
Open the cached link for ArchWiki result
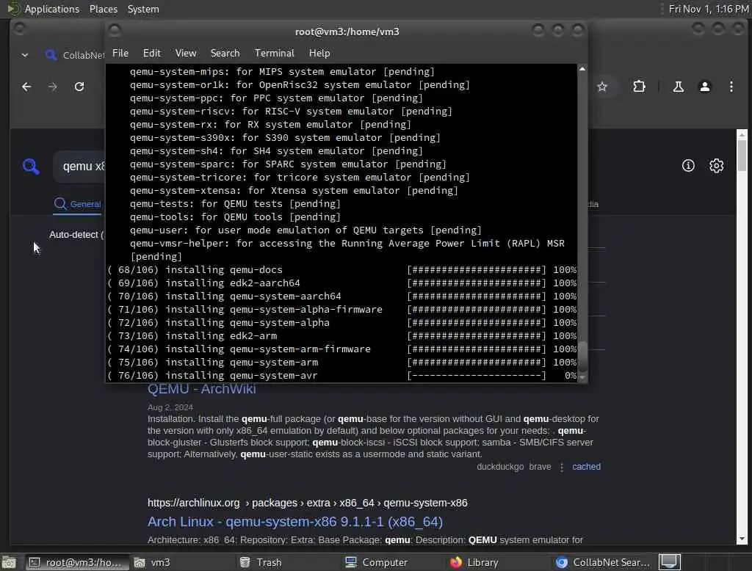point(586,467)
